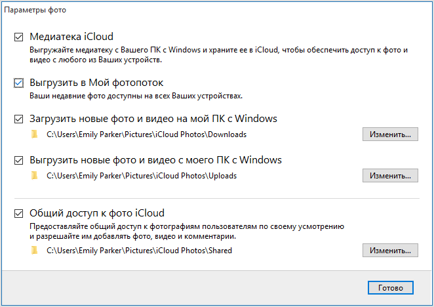Screen dimensions: 434x307
Task: Disable the Медиатека iCloud checkbox
Action: [x=18, y=37]
